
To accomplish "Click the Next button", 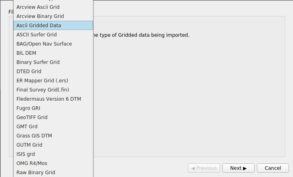I will point(238,168).
